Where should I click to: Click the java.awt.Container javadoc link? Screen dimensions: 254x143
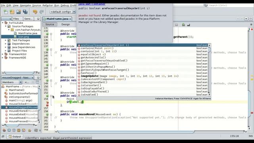click(92, 4)
